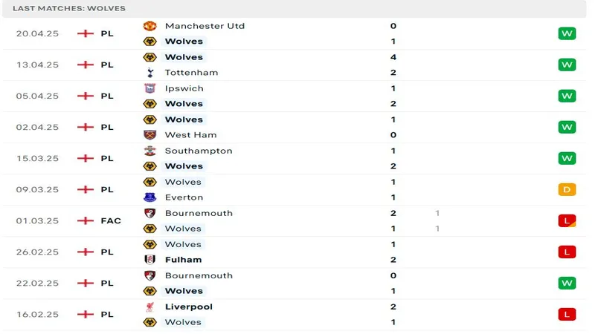Select the Last Matches: Wolves header
Image resolution: width=595 pixels, height=334 pixels.
(x=68, y=8)
